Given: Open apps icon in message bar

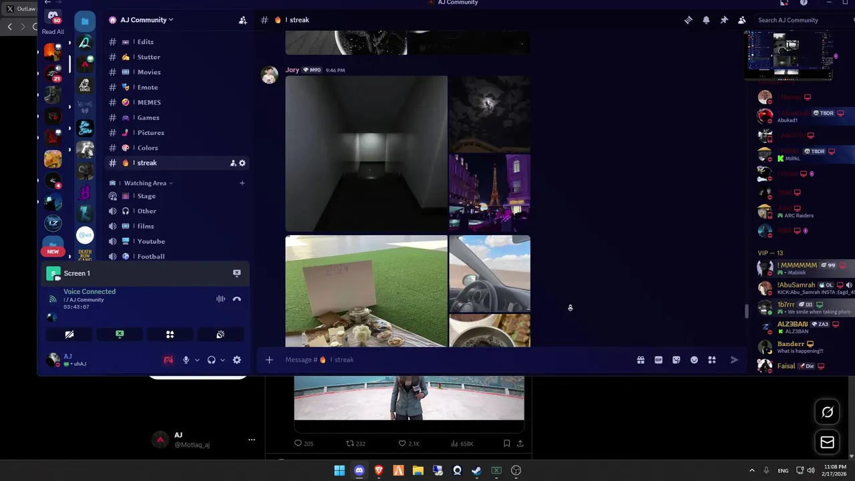Looking at the screenshot, I should tap(712, 360).
